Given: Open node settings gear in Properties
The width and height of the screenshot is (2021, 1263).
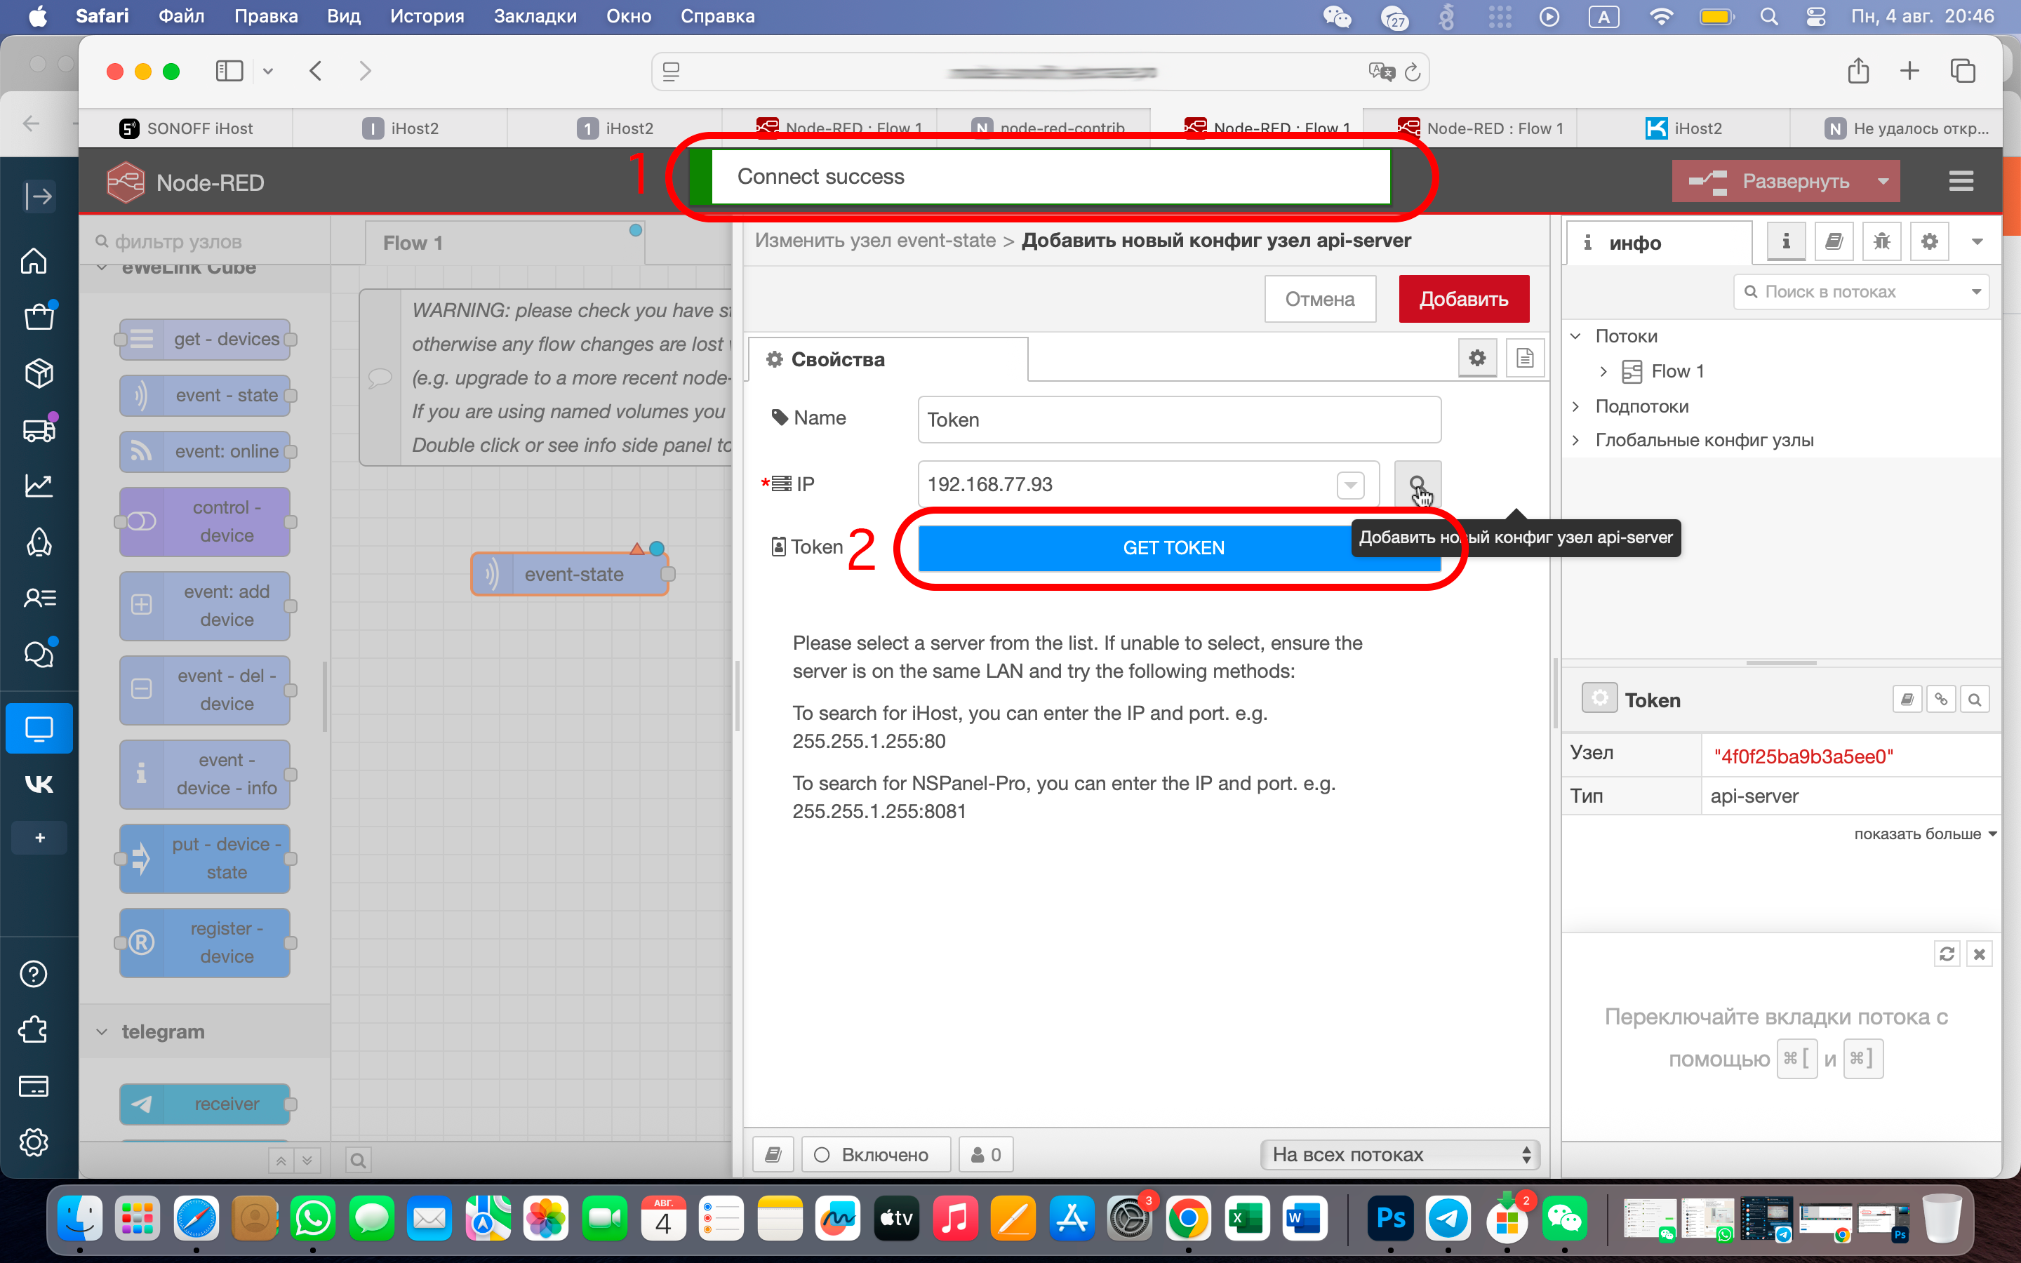Looking at the screenshot, I should [1476, 359].
